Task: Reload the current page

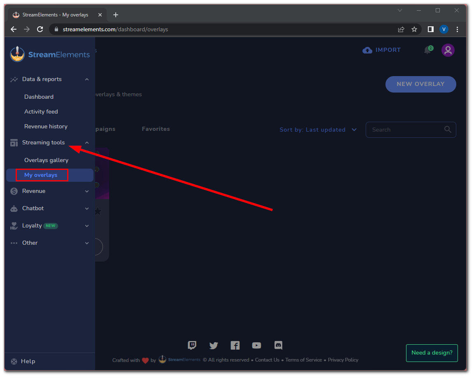Action: [x=40, y=29]
